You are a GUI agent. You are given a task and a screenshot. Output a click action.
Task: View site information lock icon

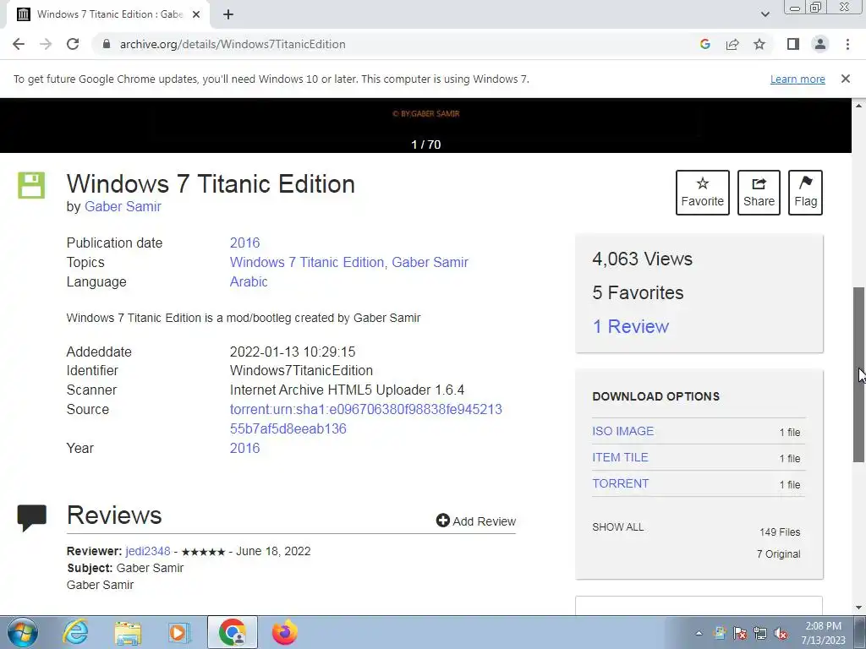click(x=107, y=44)
